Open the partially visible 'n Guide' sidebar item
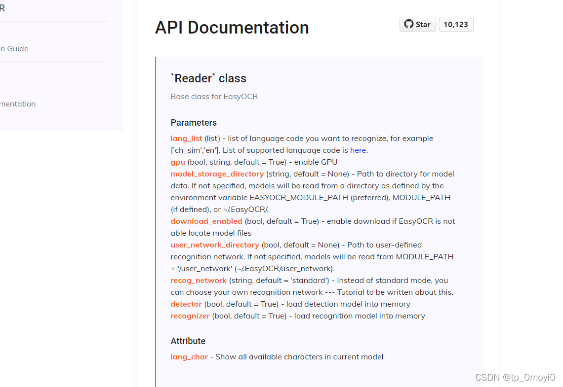The width and height of the screenshot is (563, 387). tap(14, 49)
